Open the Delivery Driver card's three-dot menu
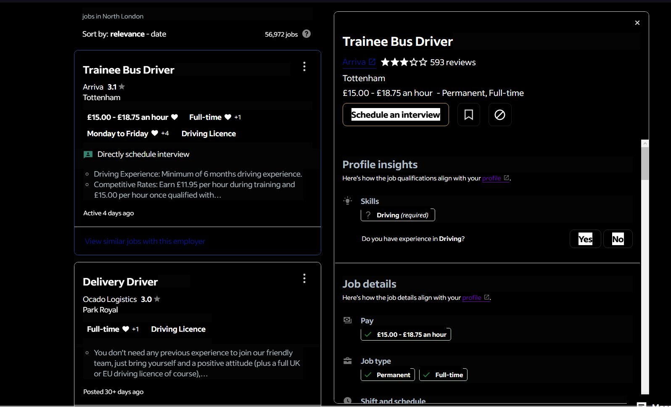 click(304, 278)
